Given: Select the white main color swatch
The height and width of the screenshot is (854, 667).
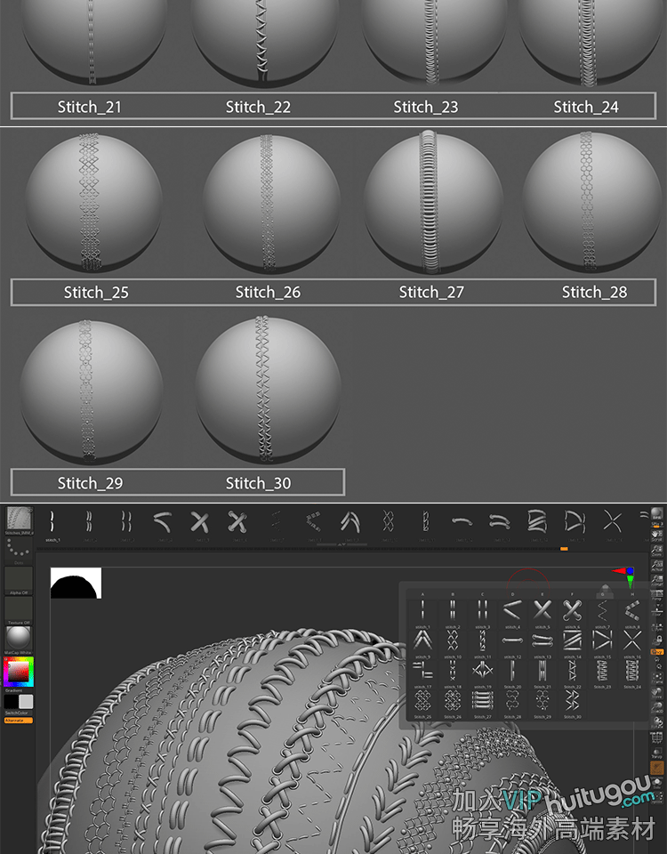Looking at the screenshot, I should [26, 702].
